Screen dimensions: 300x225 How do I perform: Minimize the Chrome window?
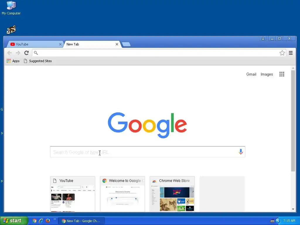pyautogui.click(x=272, y=38)
